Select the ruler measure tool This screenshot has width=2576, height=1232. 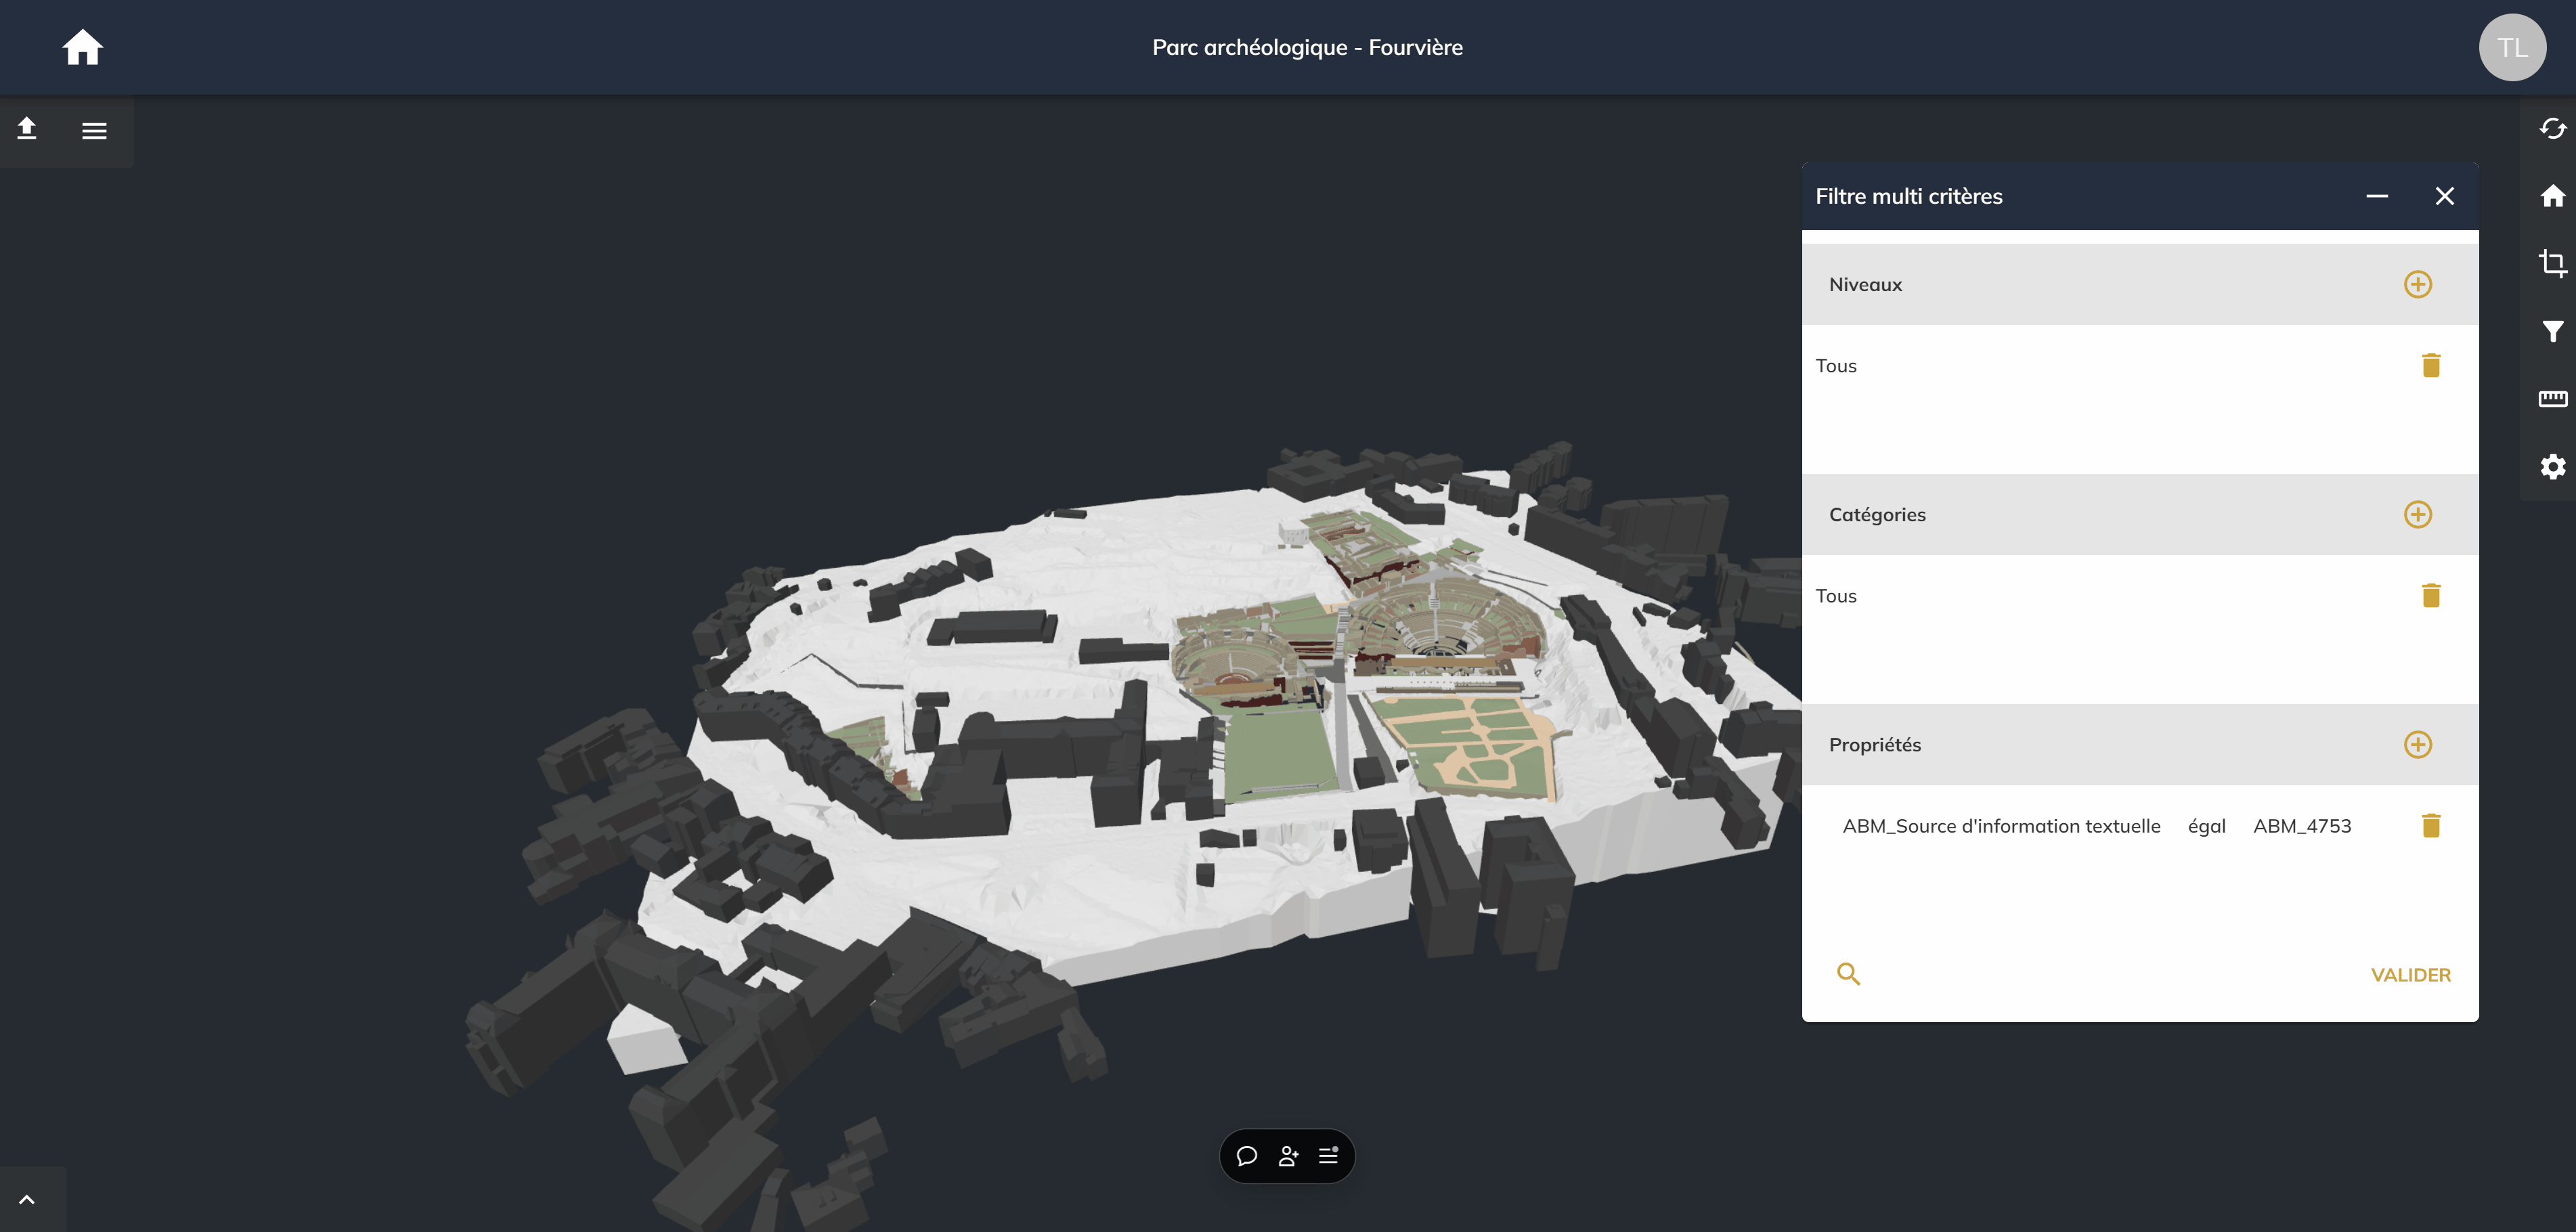(2552, 399)
